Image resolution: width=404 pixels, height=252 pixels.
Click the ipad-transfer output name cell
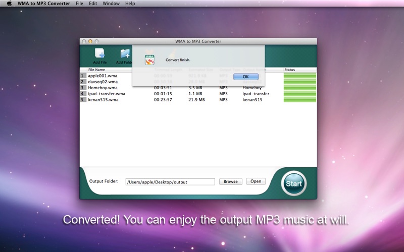click(x=256, y=94)
